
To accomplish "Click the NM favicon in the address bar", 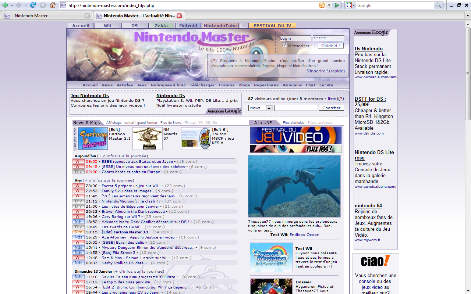I will (x=63, y=5).
